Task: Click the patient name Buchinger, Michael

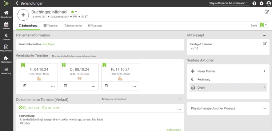Action: (49, 12)
